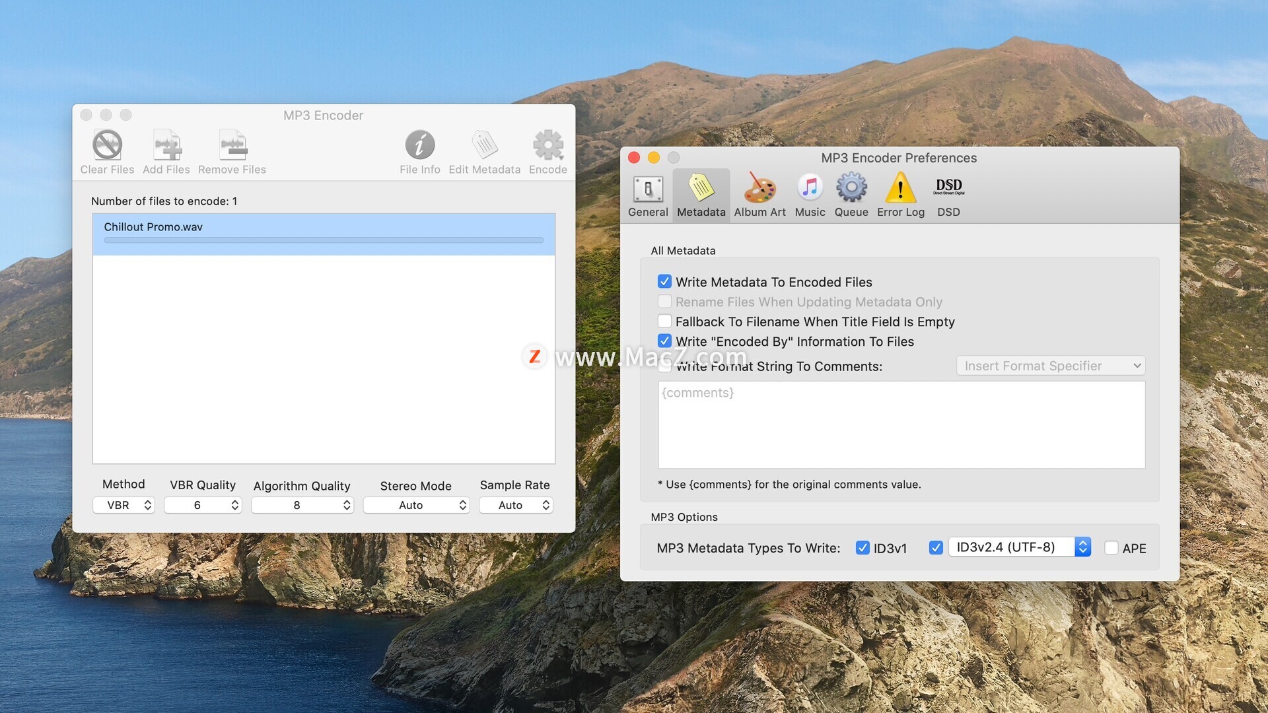Select the Metadata preferences pane
1268x713 pixels.
pyautogui.click(x=701, y=195)
